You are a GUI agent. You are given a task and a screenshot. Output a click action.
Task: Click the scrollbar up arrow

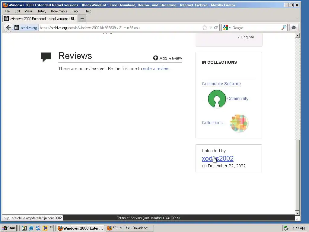click(x=298, y=36)
